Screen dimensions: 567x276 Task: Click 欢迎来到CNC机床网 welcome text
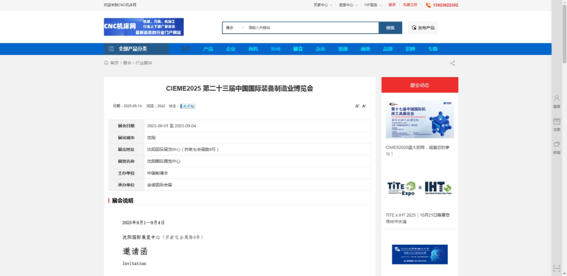coord(120,5)
